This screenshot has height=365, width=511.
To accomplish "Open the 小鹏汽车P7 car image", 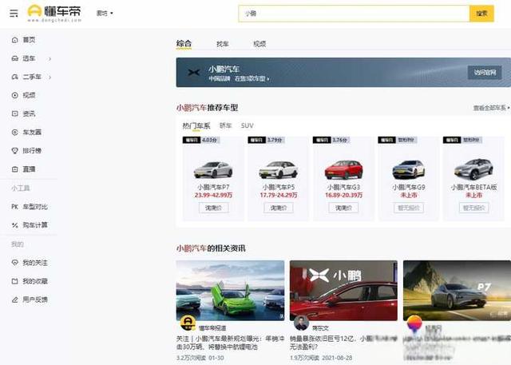I will click(x=213, y=169).
